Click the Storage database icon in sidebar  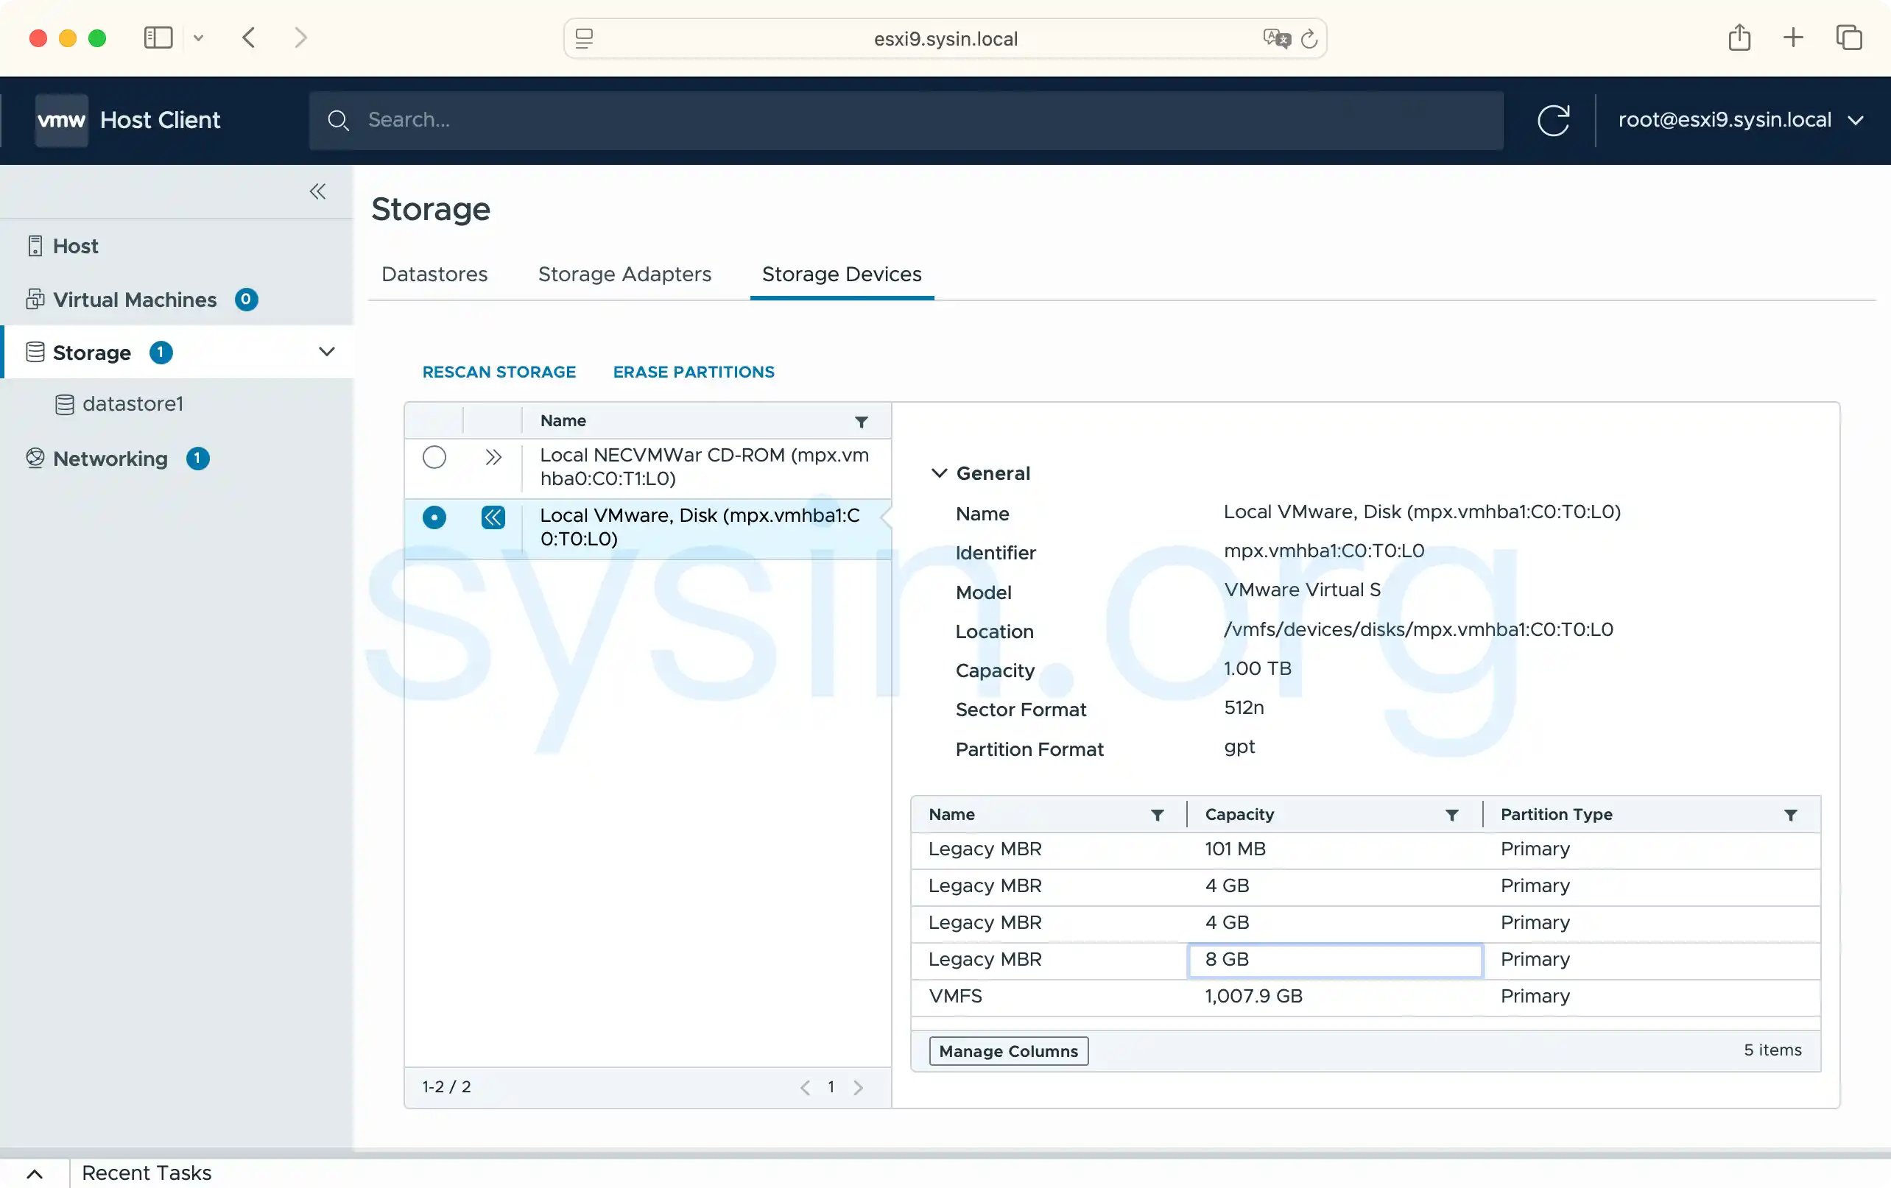(35, 352)
